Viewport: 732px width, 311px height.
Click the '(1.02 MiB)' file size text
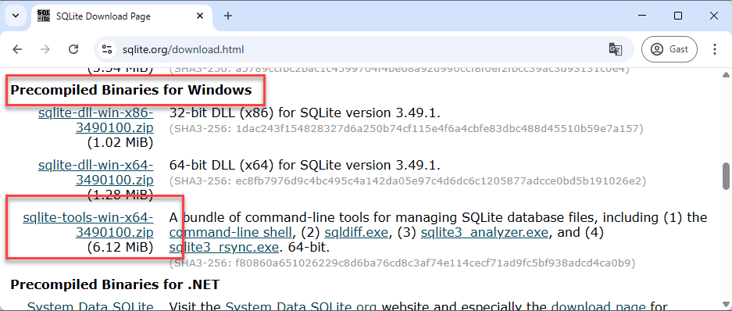coord(120,142)
